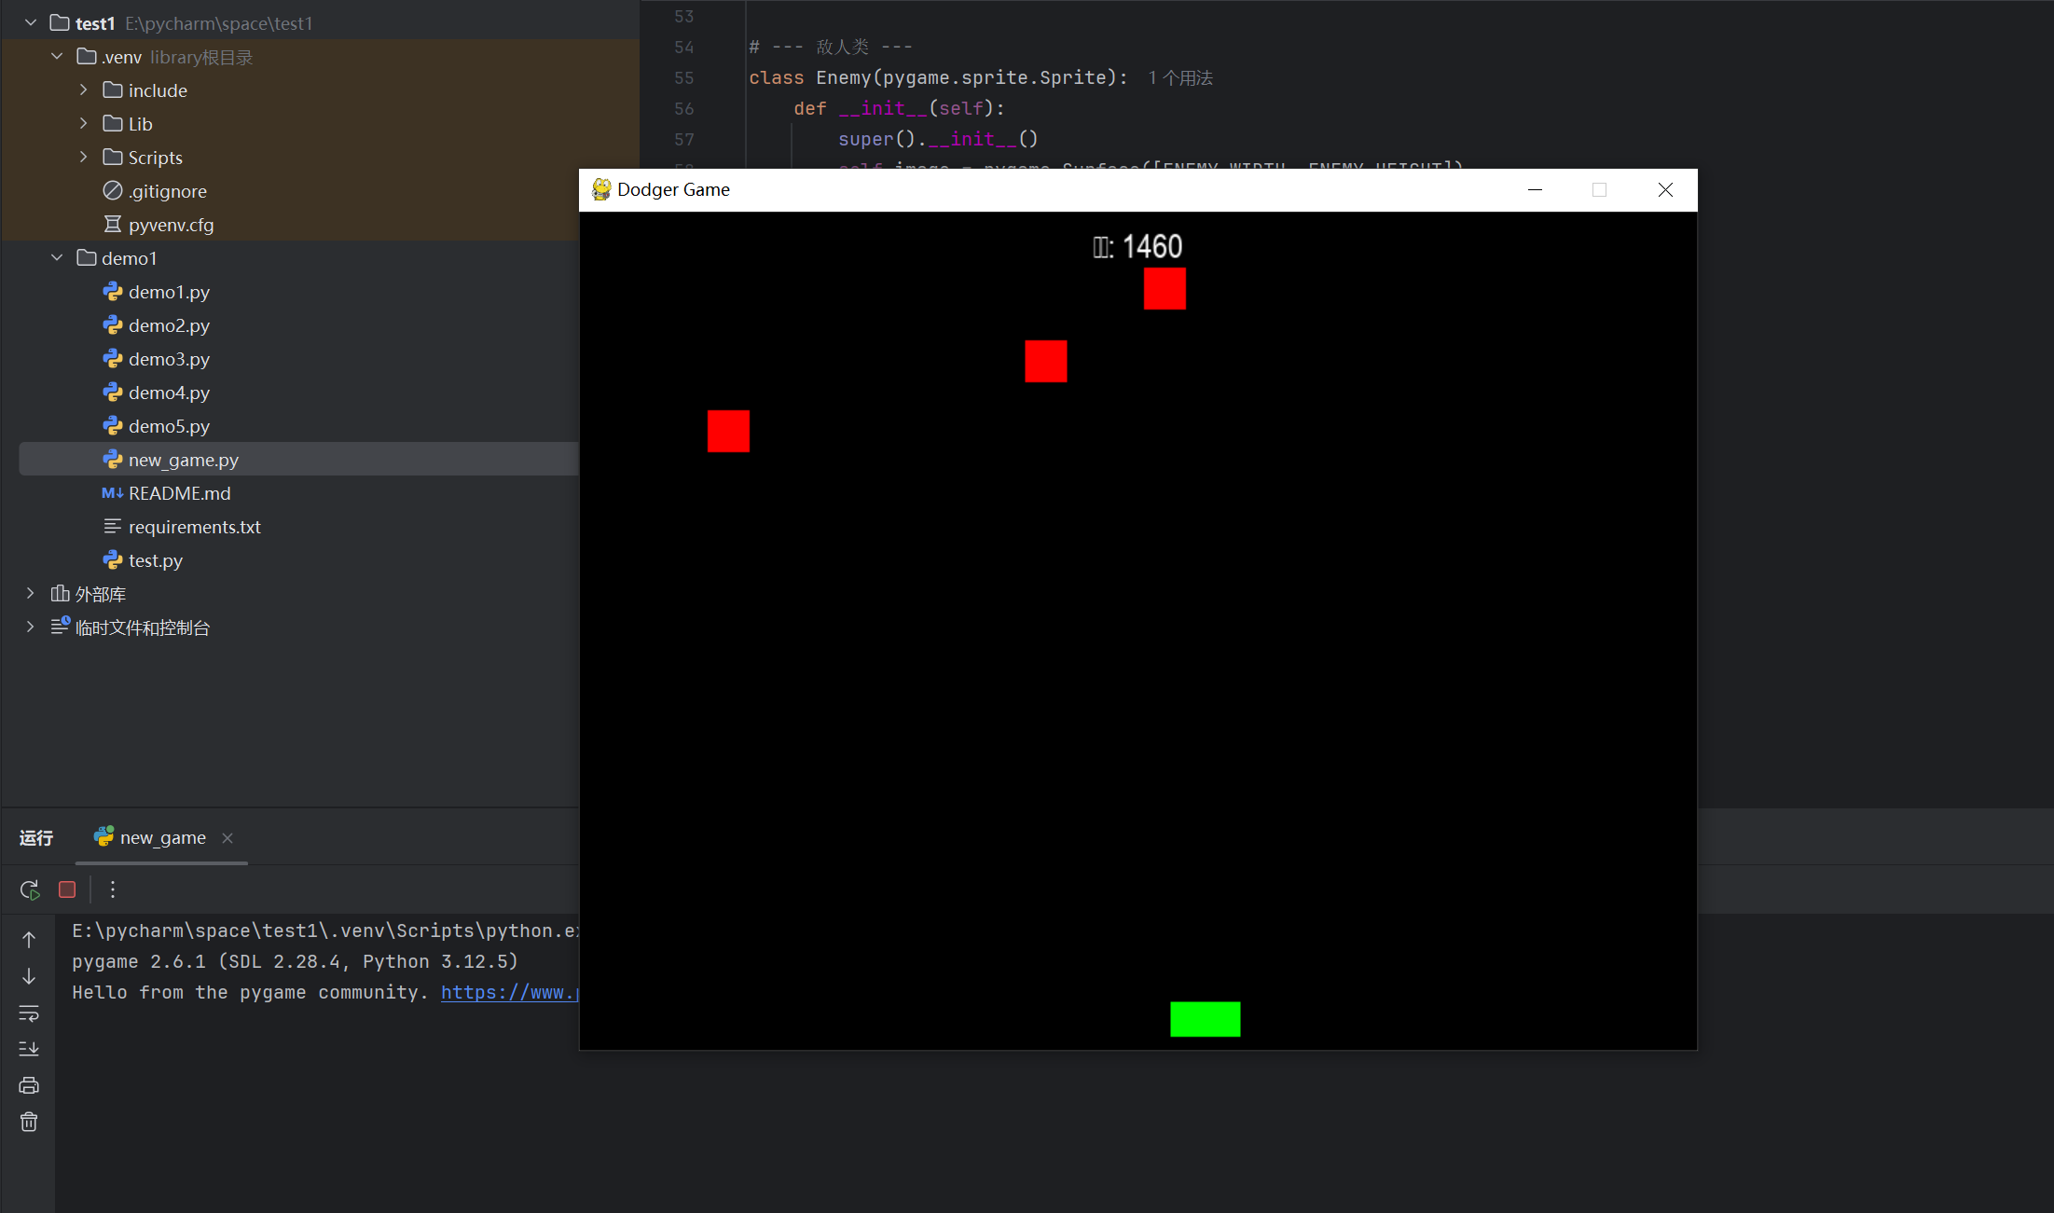Toggle soft-wrap in run console
This screenshot has height=1213, width=2054.
coord(29,1013)
